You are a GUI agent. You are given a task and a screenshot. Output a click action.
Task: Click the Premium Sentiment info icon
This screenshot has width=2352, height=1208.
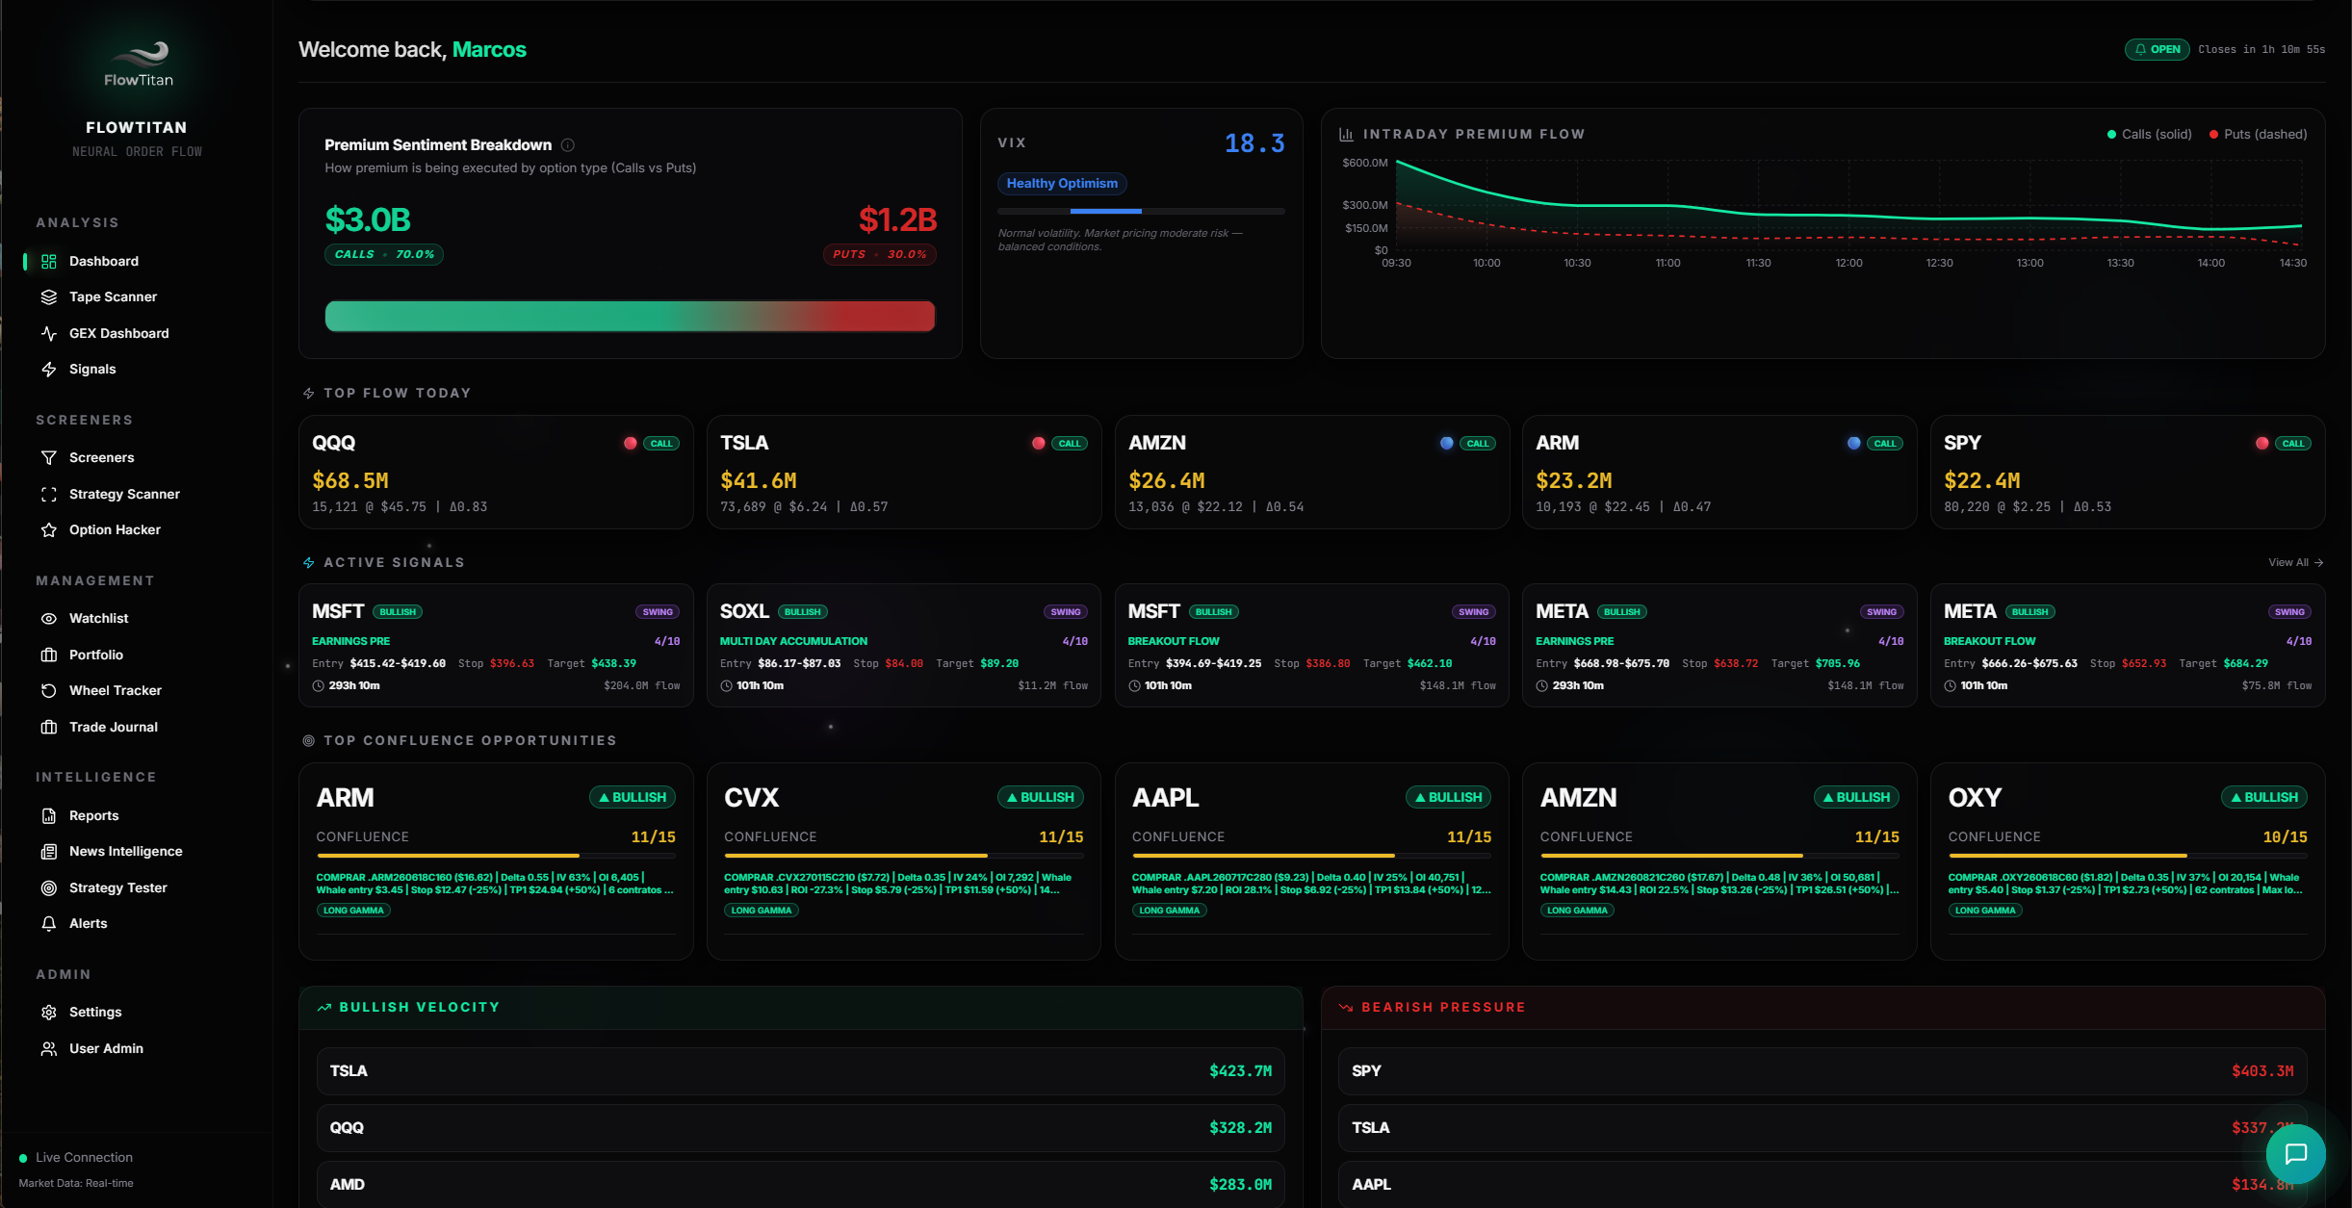point(568,145)
